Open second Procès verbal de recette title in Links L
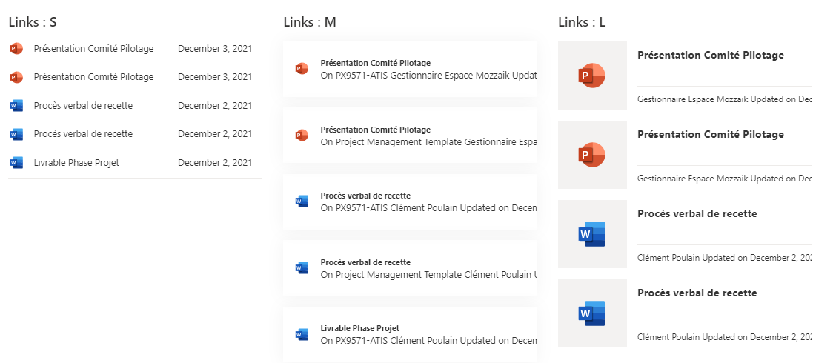This screenshot has height=363, width=833. [x=697, y=293]
